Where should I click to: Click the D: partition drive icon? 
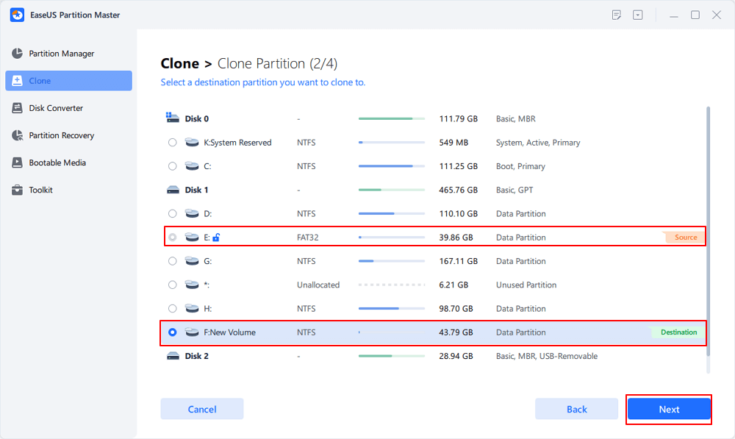point(192,213)
